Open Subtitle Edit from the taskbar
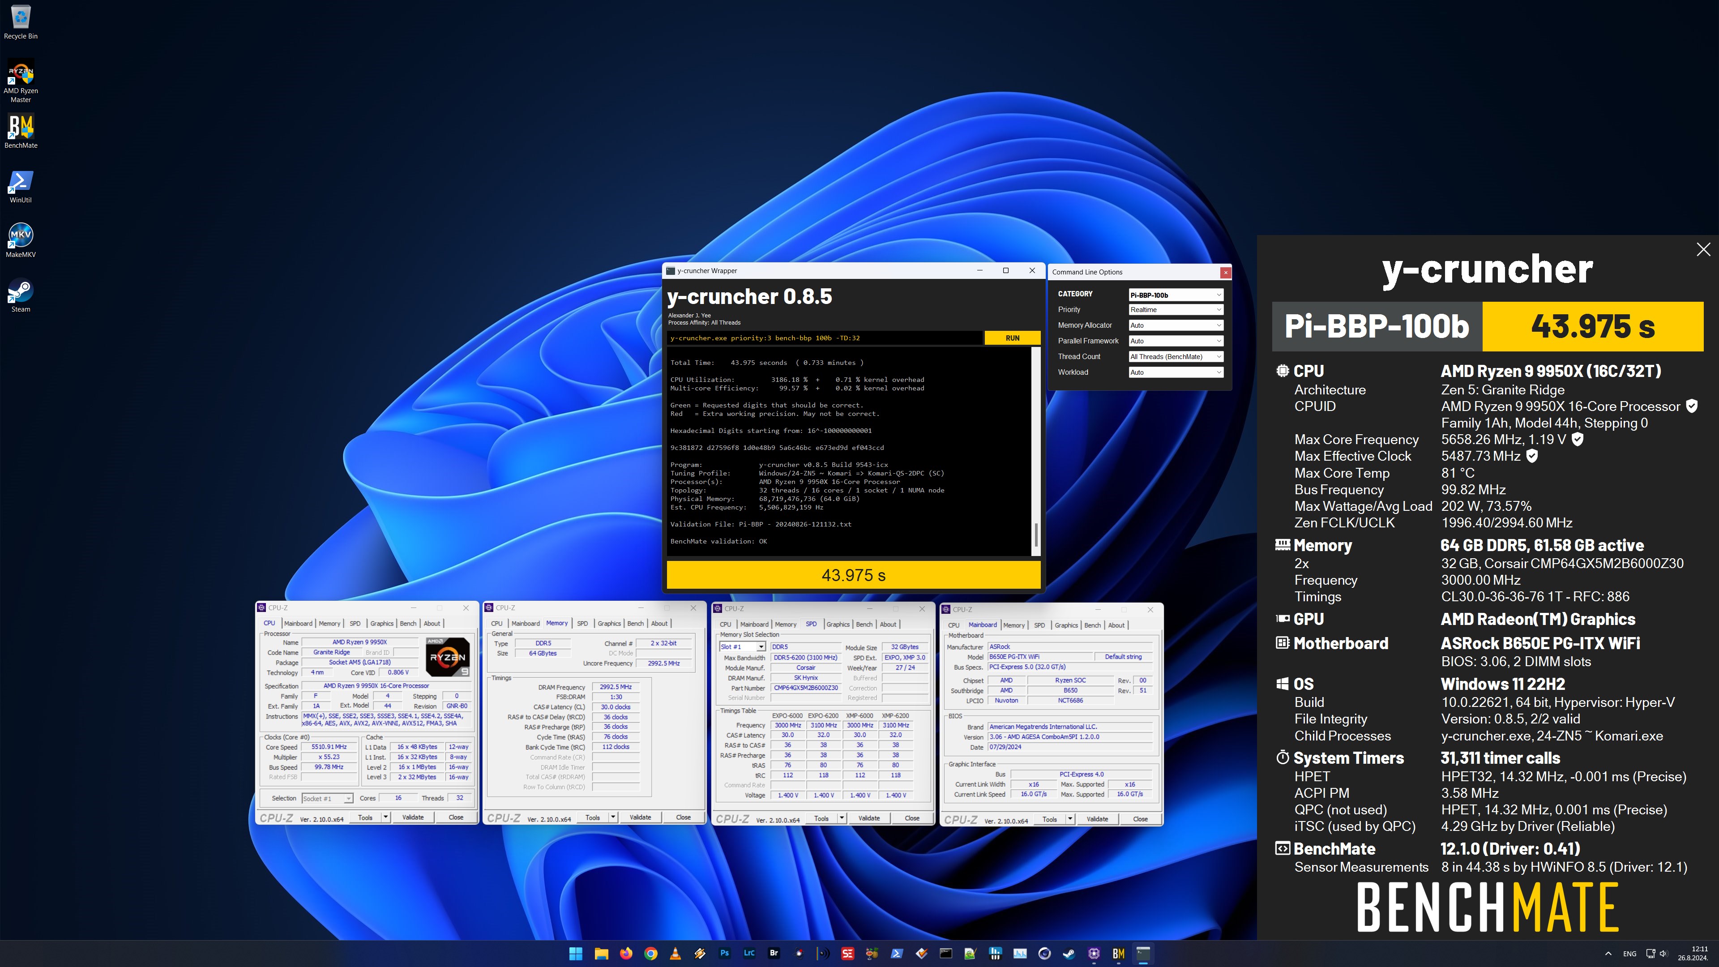The height and width of the screenshot is (967, 1719). (848, 954)
